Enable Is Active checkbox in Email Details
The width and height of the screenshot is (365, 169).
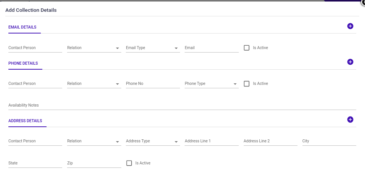(x=246, y=48)
